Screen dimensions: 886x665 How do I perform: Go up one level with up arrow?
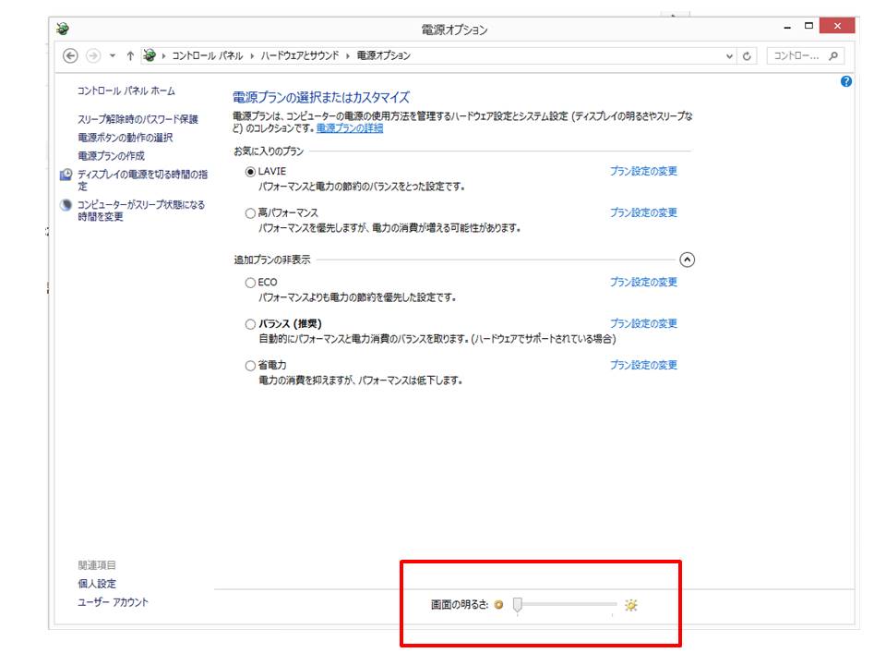pos(130,55)
